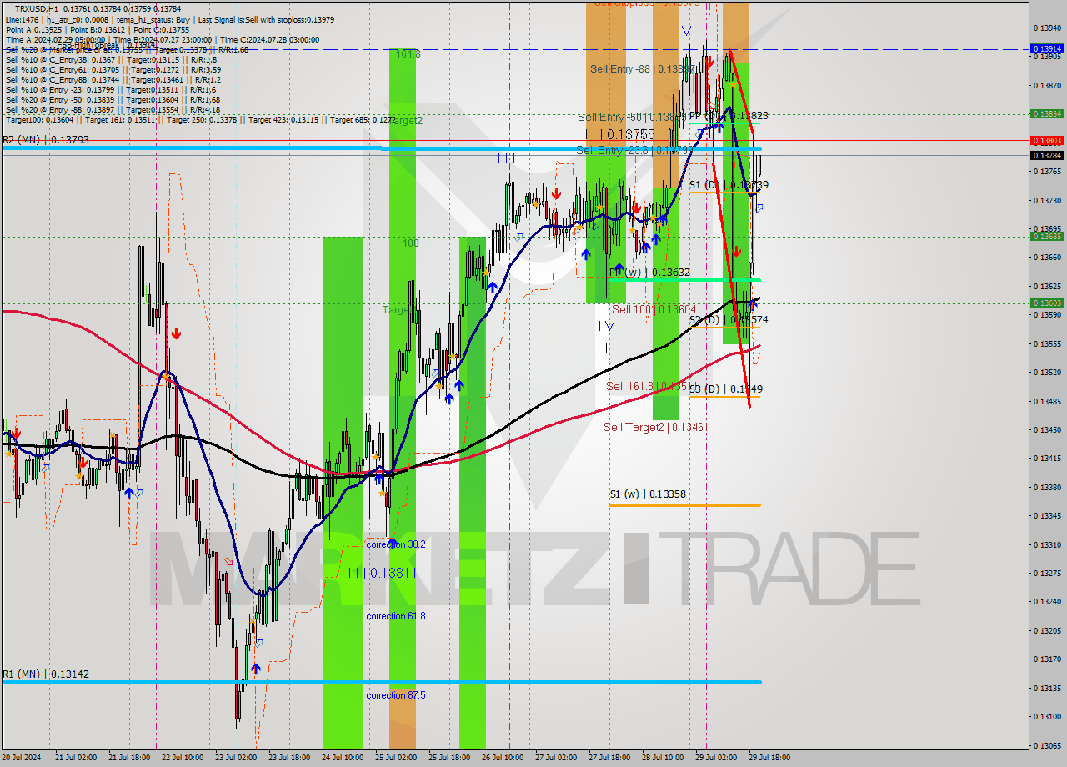The width and height of the screenshot is (1067, 767).
Task: Click the Sell %20 @ Entry -50 line
Action: tap(113, 99)
